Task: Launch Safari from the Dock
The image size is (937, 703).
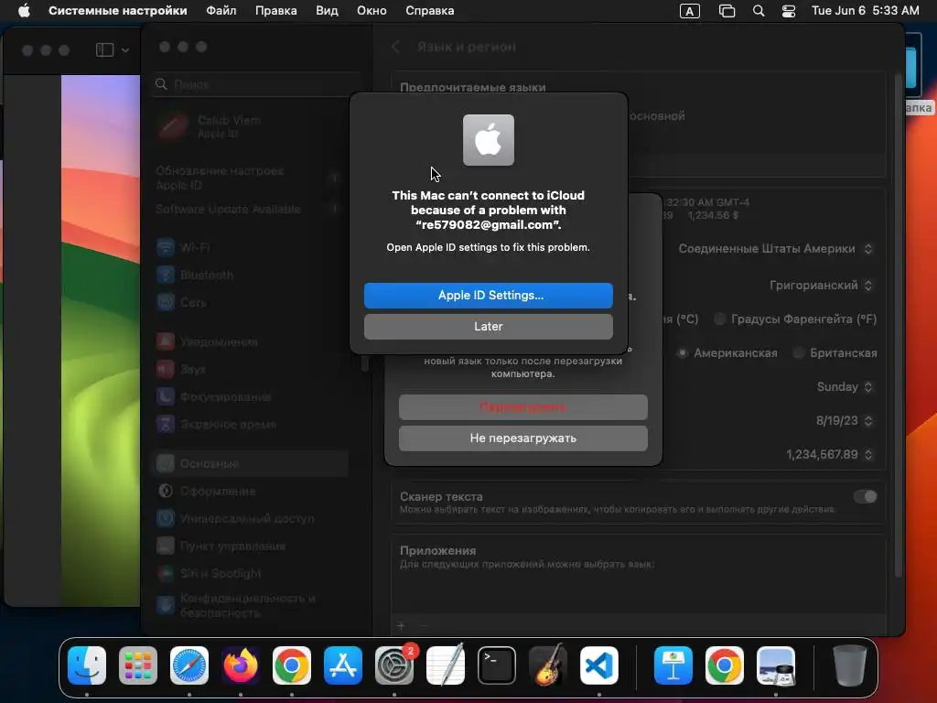Action: coord(189,665)
